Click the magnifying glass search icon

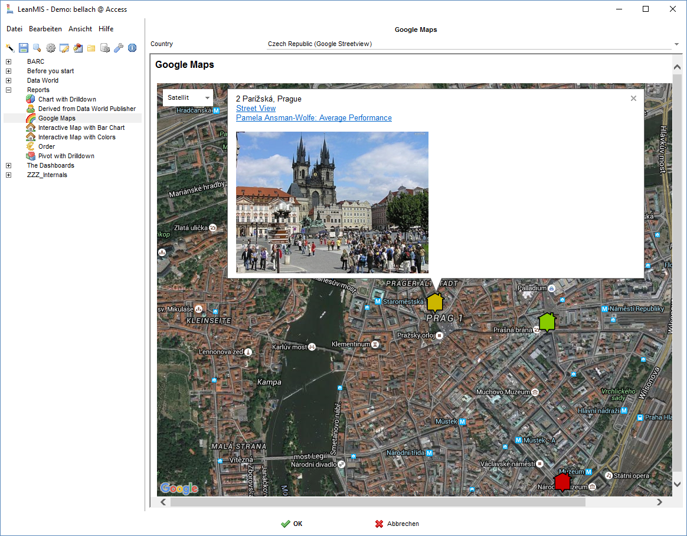pos(37,48)
